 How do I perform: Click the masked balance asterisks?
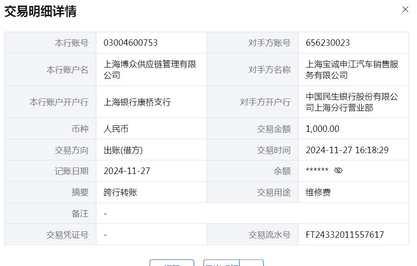[x=317, y=171]
